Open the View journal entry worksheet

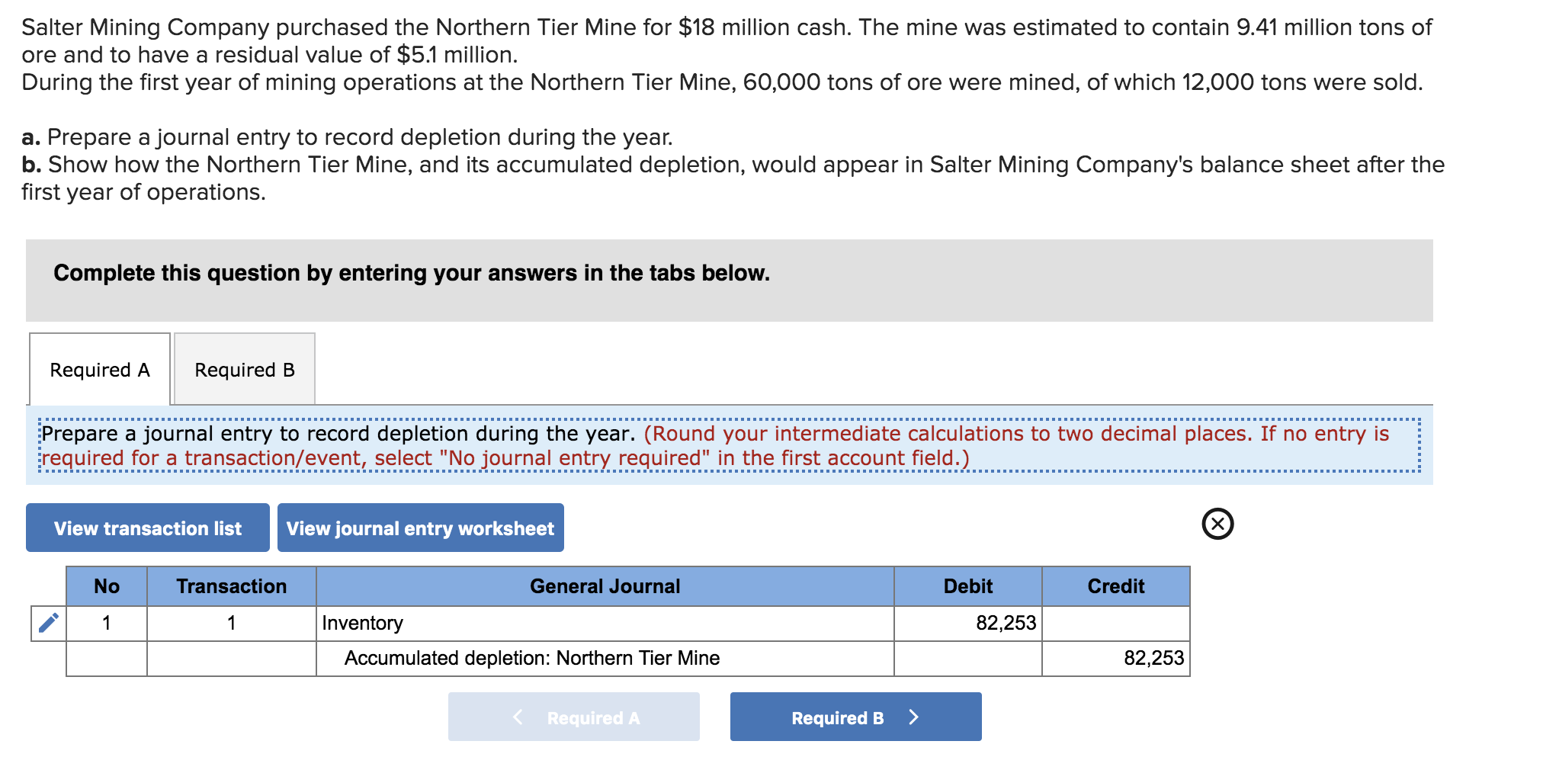click(x=420, y=528)
